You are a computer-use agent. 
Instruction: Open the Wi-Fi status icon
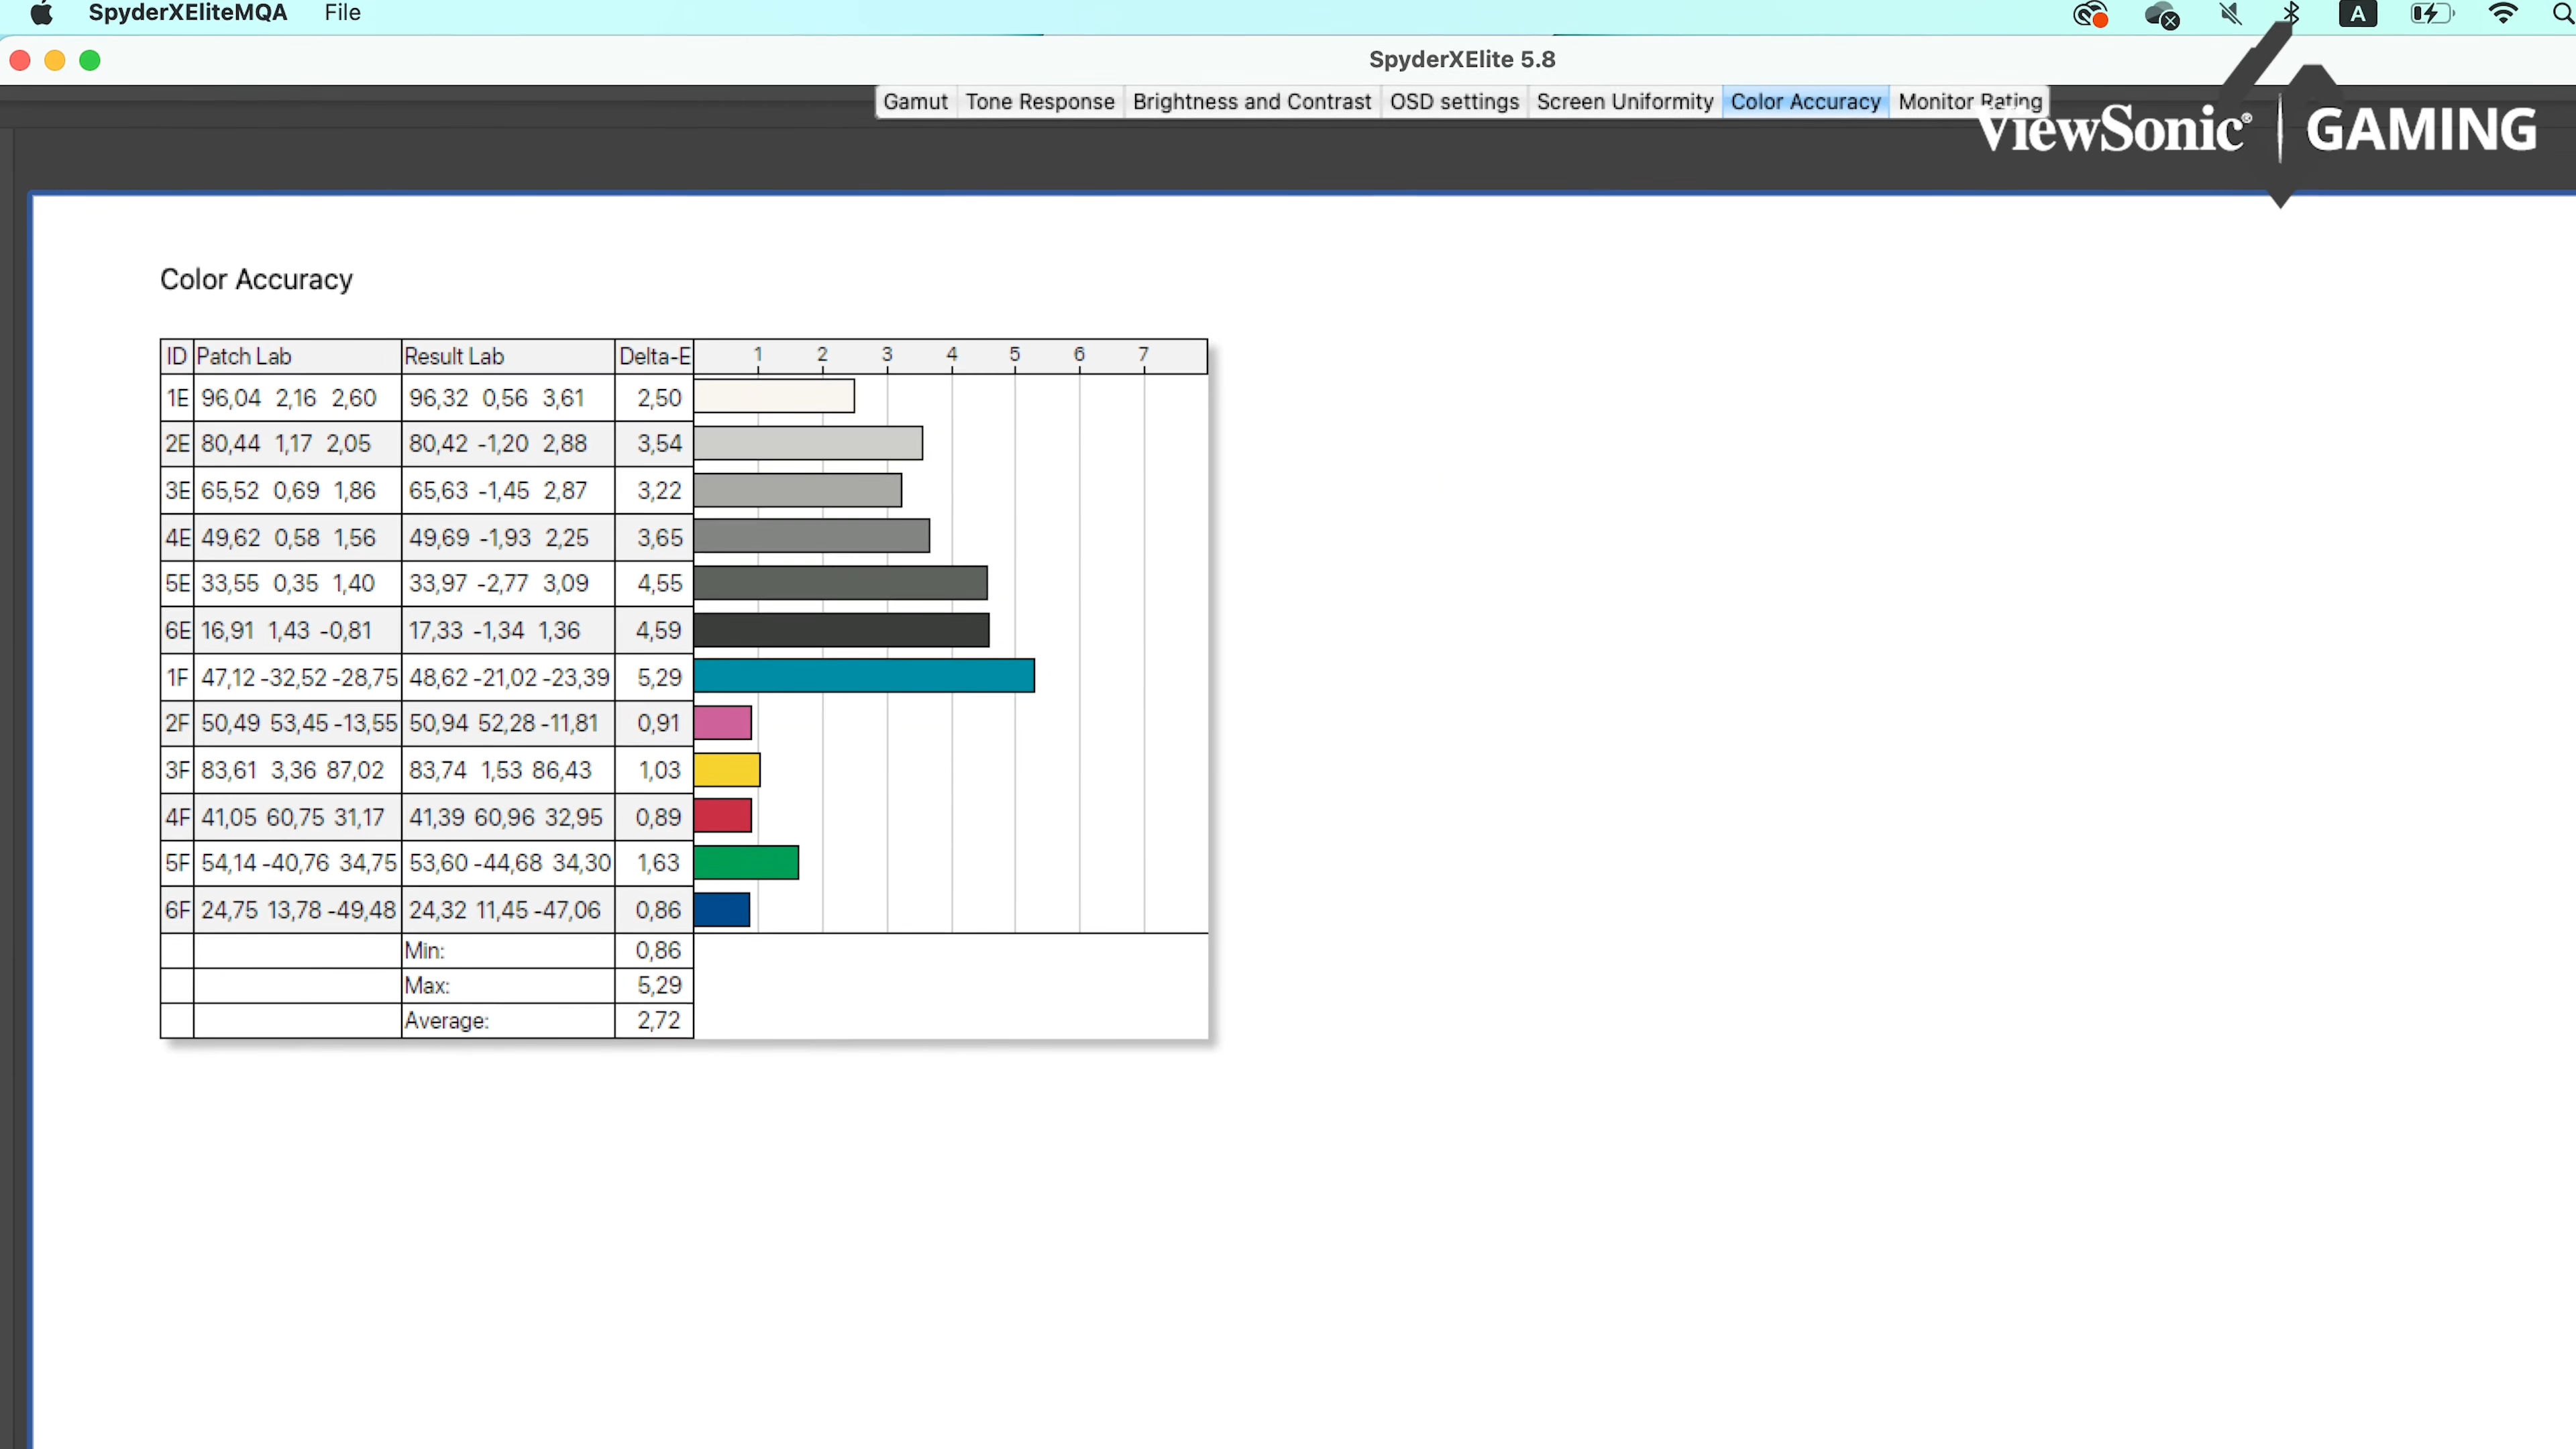(2502, 14)
